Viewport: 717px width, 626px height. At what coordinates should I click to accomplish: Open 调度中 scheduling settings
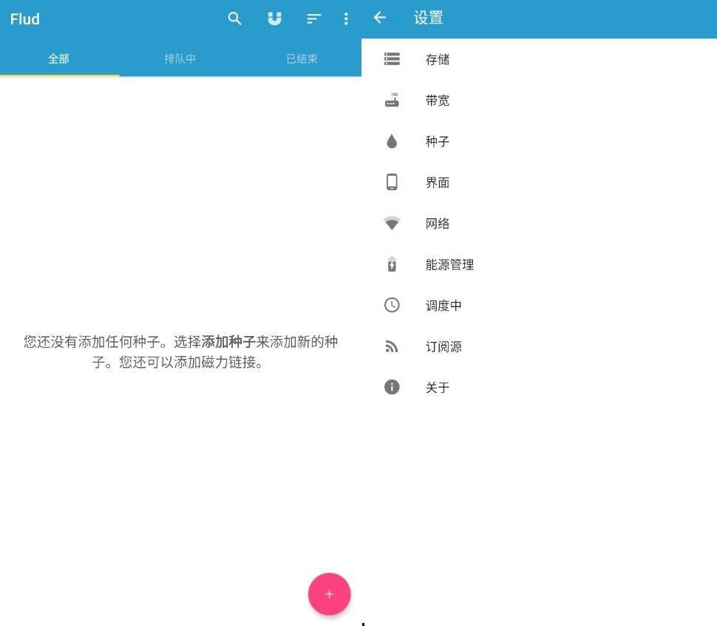coord(444,306)
